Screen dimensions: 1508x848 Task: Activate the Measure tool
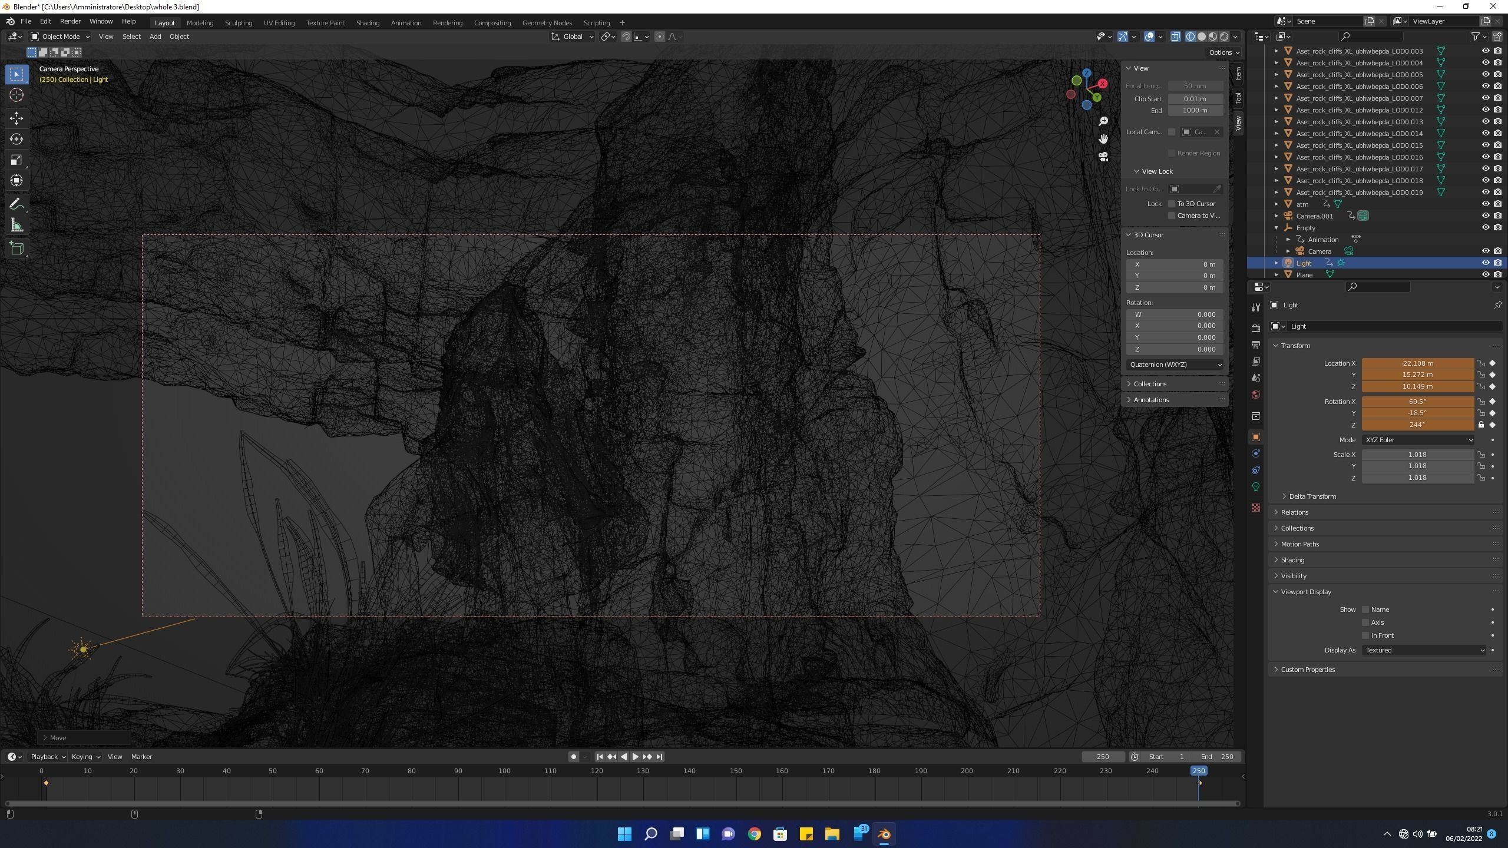[x=16, y=226]
